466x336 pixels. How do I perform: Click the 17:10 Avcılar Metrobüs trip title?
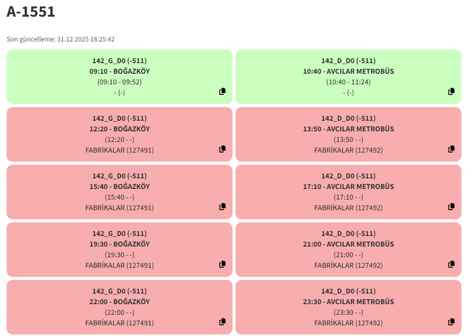point(348,186)
